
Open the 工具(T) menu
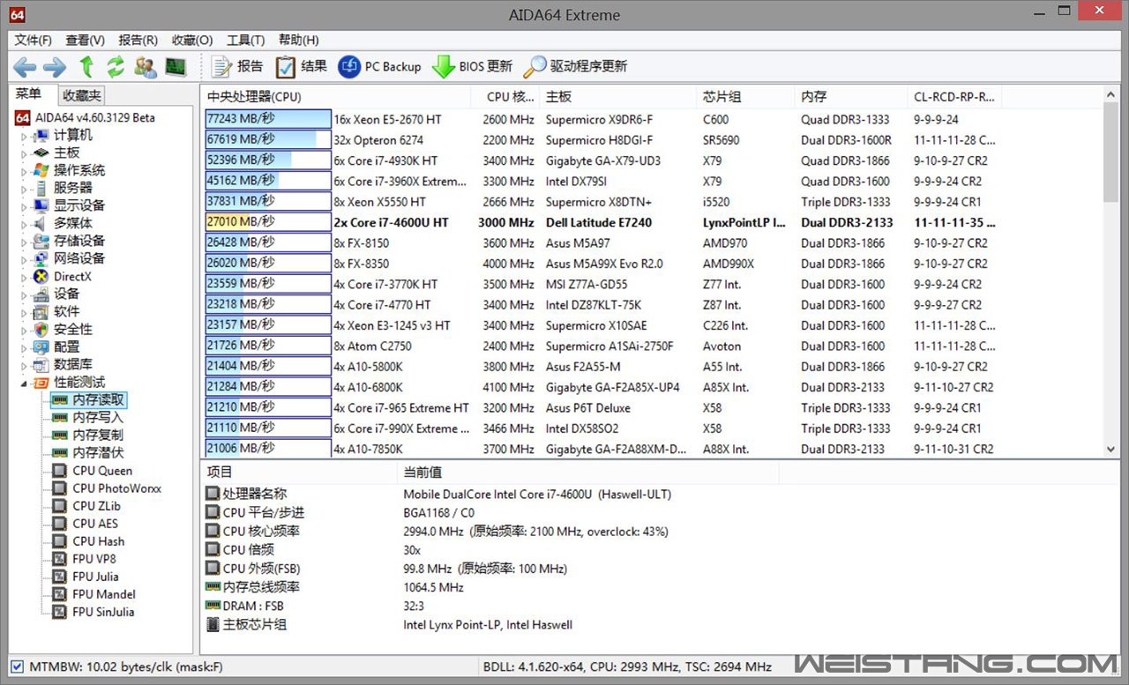point(245,40)
